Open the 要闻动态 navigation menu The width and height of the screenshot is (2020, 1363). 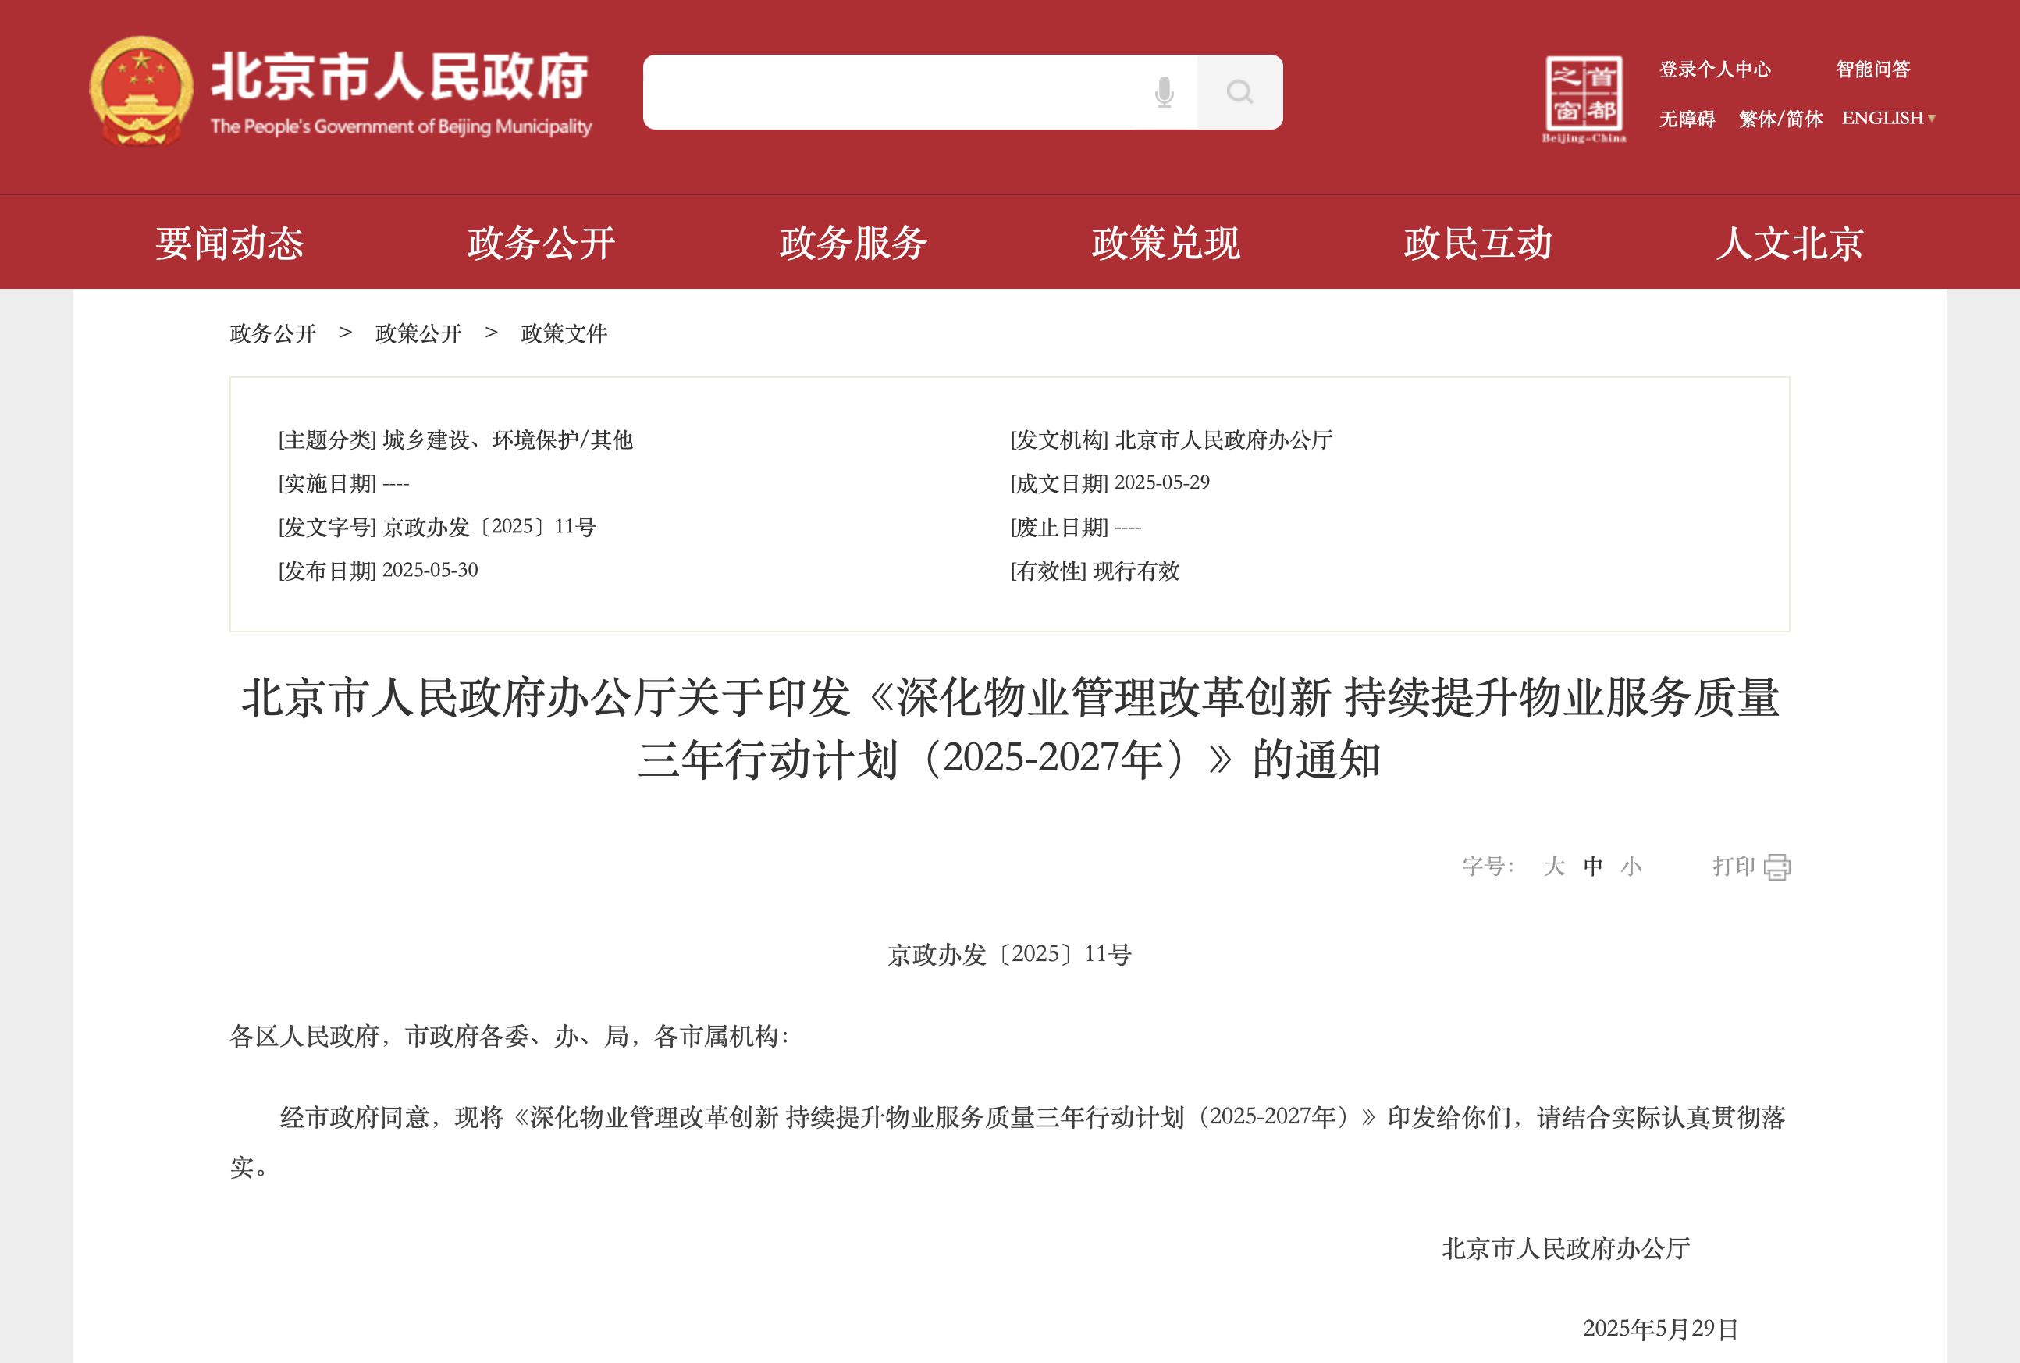click(x=229, y=243)
